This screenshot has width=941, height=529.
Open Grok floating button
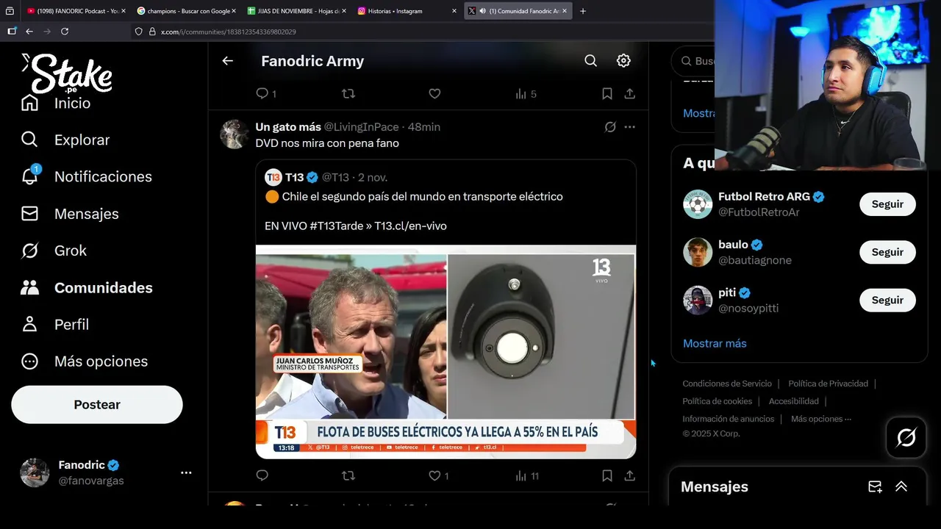[906, 438]
